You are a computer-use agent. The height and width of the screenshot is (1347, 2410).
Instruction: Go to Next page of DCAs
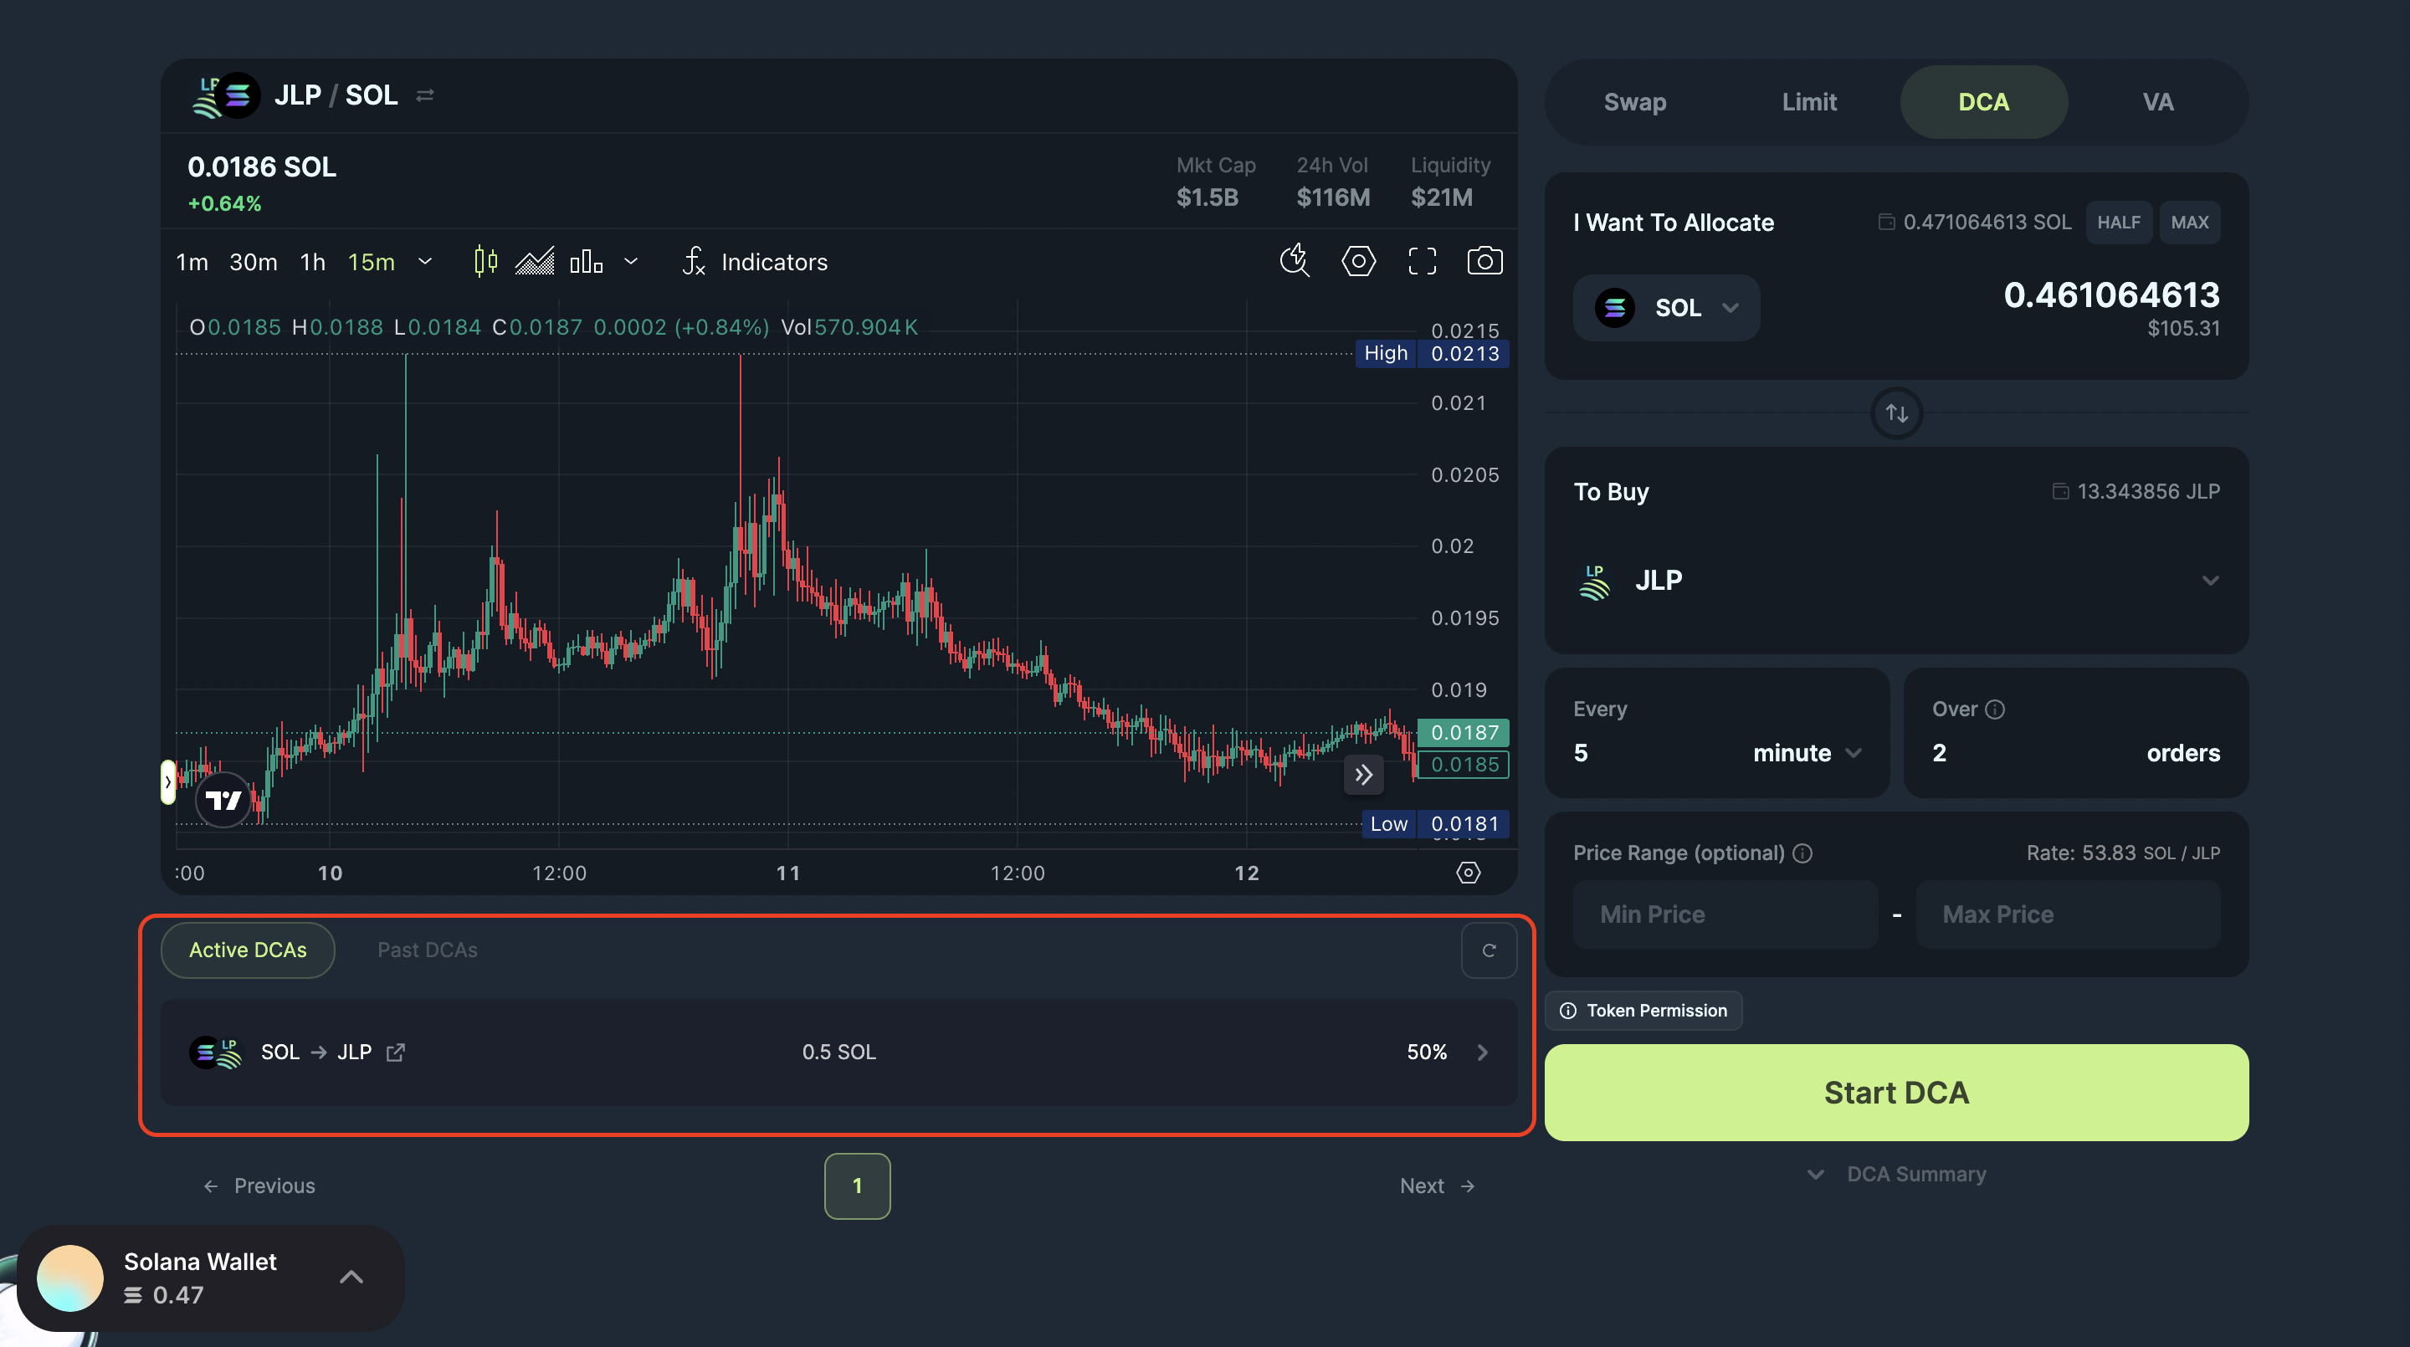click(x=1438, y=1186)
